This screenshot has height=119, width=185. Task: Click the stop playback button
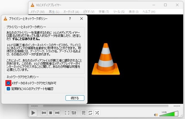(51, 113)
